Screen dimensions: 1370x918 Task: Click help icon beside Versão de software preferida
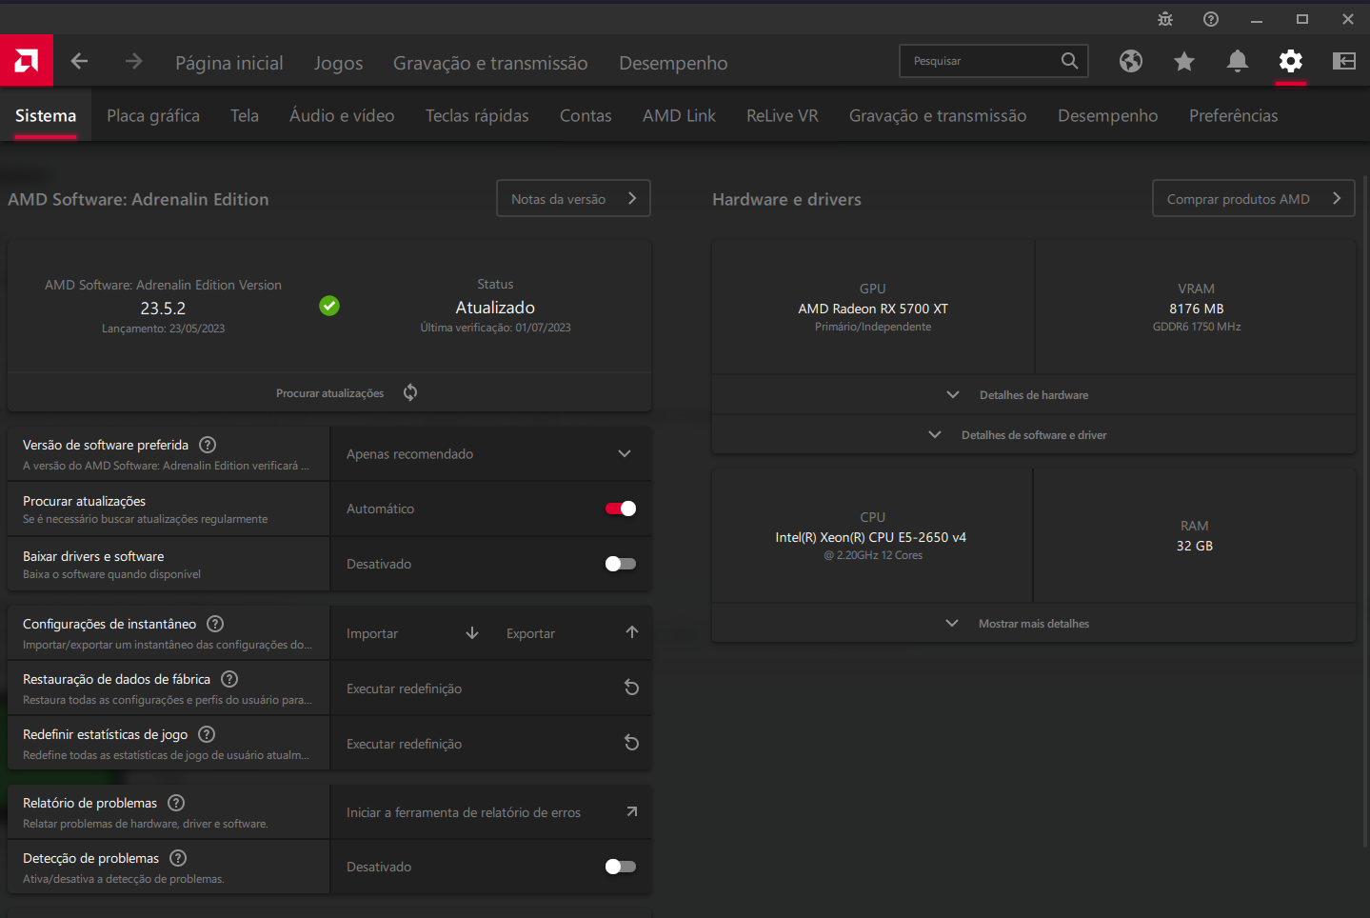208,445
